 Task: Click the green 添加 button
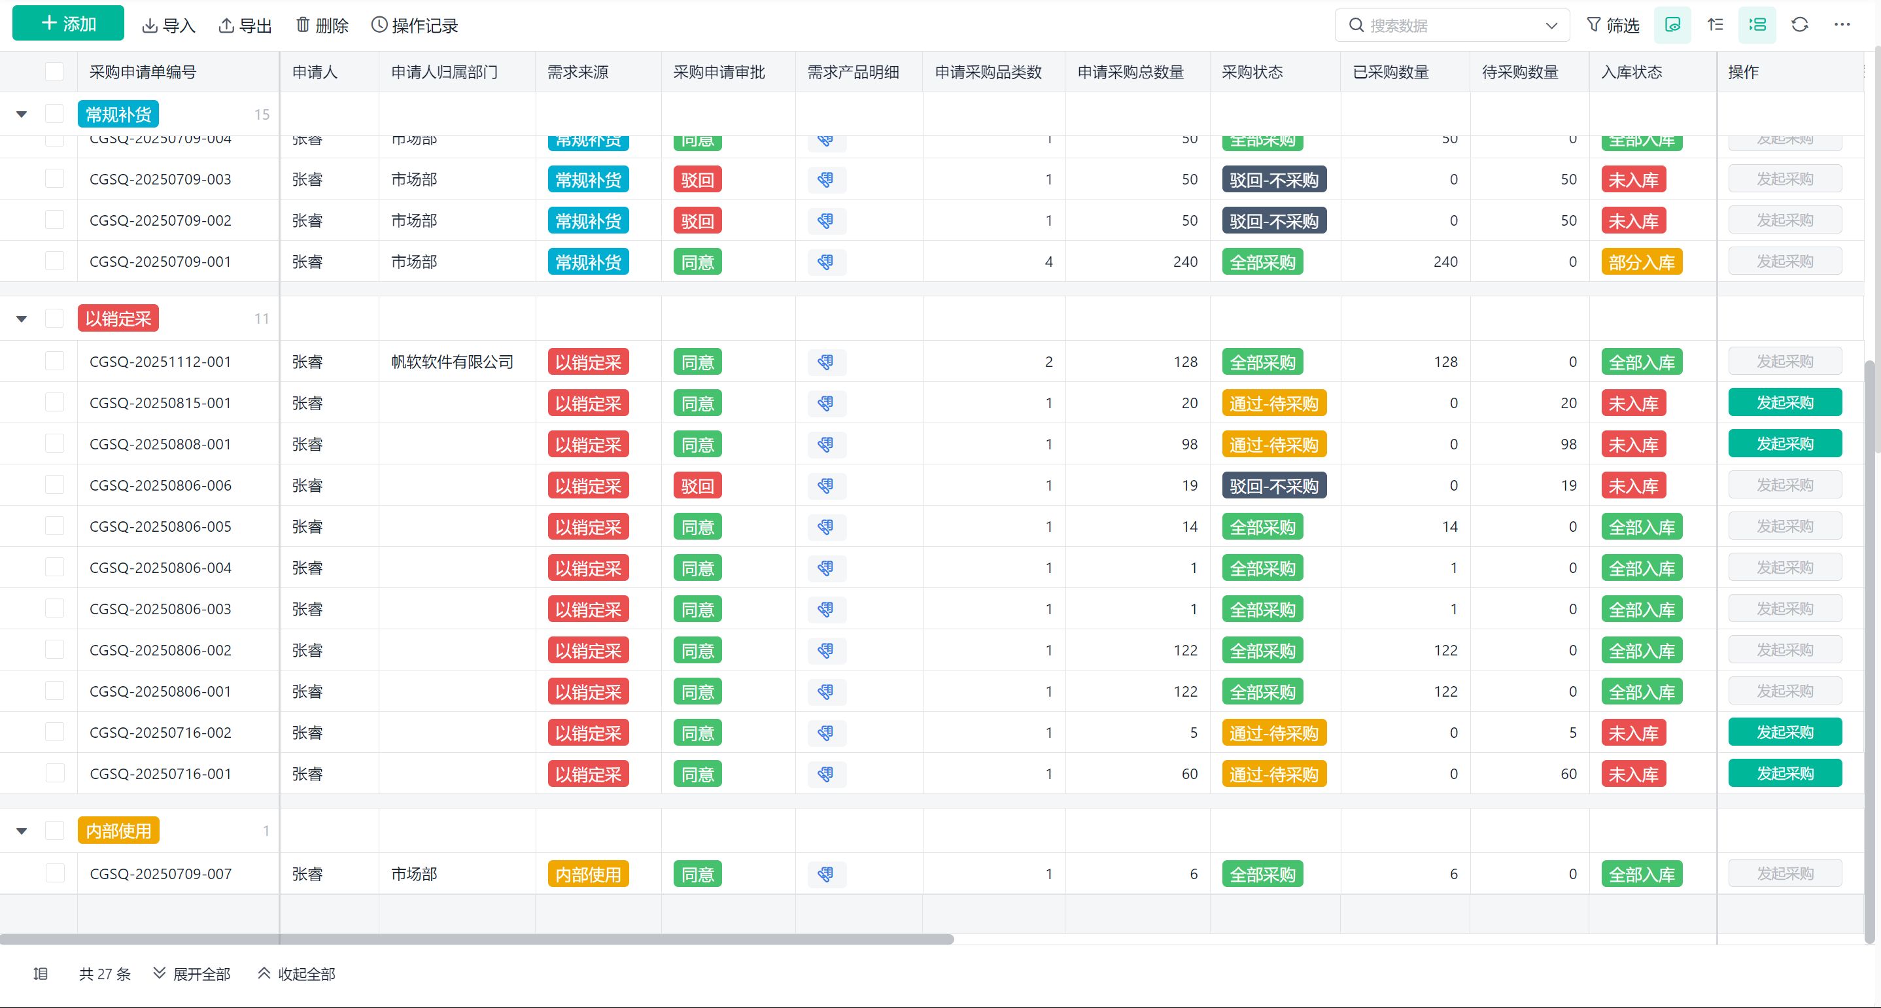click(x=68, y=24)
